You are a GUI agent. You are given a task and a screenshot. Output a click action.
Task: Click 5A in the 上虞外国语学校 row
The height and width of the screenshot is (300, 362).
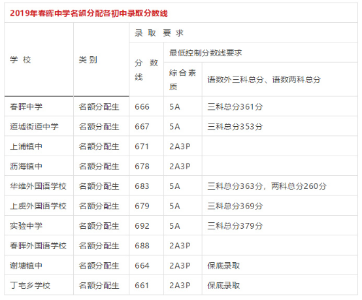pos(174,206)
